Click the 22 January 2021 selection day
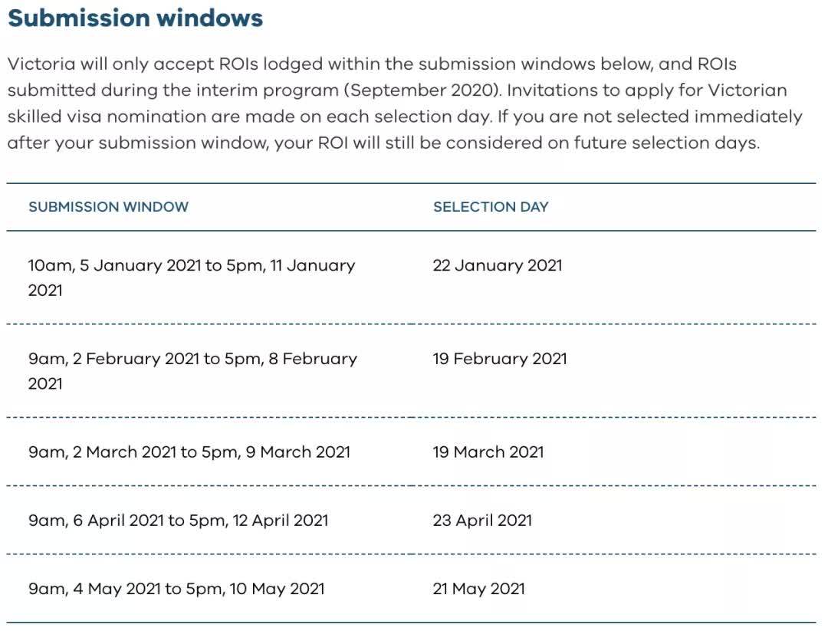Image resolution: width=828 pixels, height=631 pixels. point(497,265)
